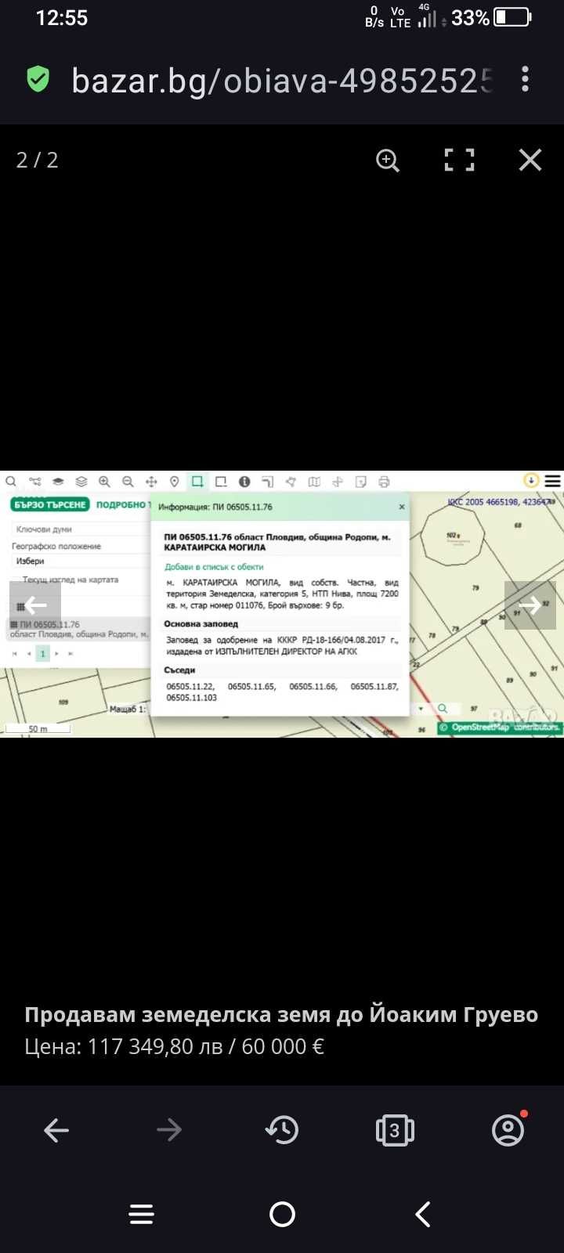
Task: Tap the battery indicator in status bar
Action: [512, 17]
